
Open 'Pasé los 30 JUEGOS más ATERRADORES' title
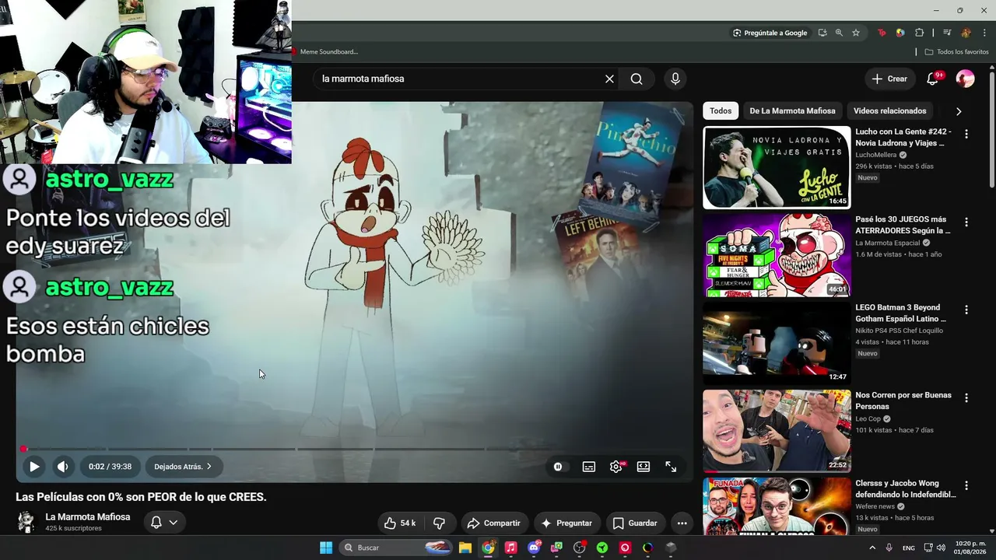[x=903, y=225]
